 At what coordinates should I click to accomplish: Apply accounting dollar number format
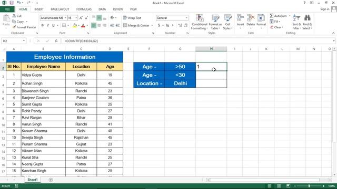159,25
